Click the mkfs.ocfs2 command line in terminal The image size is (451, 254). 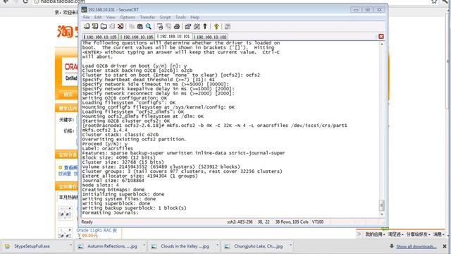(x=214, y=126)
